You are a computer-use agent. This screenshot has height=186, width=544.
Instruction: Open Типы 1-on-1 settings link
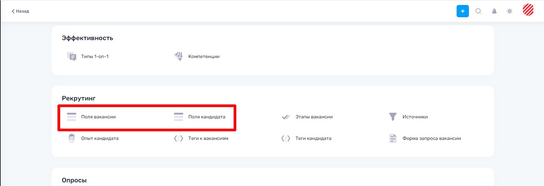(95, 56)
